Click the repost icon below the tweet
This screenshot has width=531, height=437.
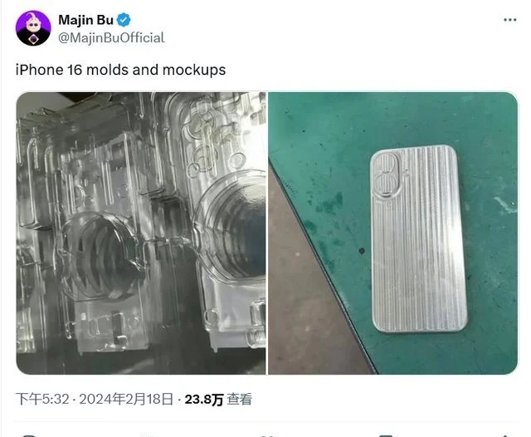pos(148,435)
